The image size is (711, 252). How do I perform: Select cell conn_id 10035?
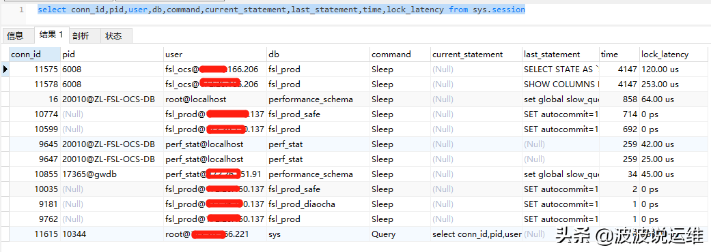35,189
